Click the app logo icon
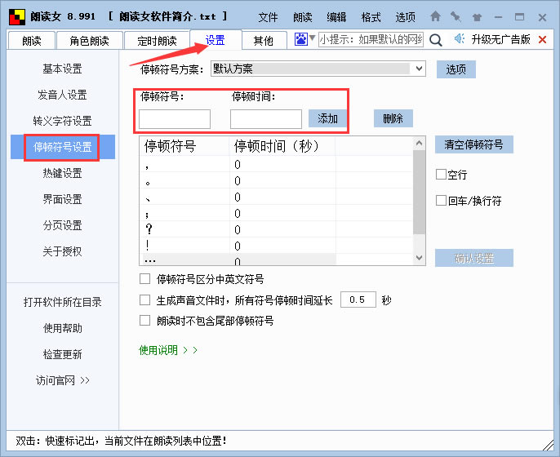560x457 pixels. pos(17,17)
